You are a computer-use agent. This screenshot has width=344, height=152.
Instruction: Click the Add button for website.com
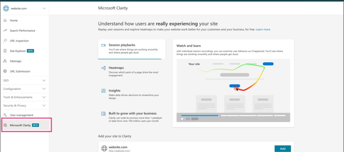tap(283, 148)
